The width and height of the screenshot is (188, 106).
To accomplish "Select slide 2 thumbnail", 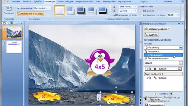I will (14, 47).
